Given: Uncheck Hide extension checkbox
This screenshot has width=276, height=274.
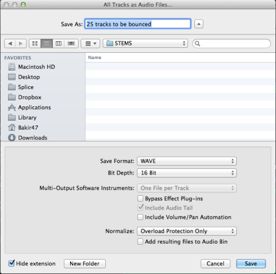Looking at the screenshot, I should tap(11, 263).
